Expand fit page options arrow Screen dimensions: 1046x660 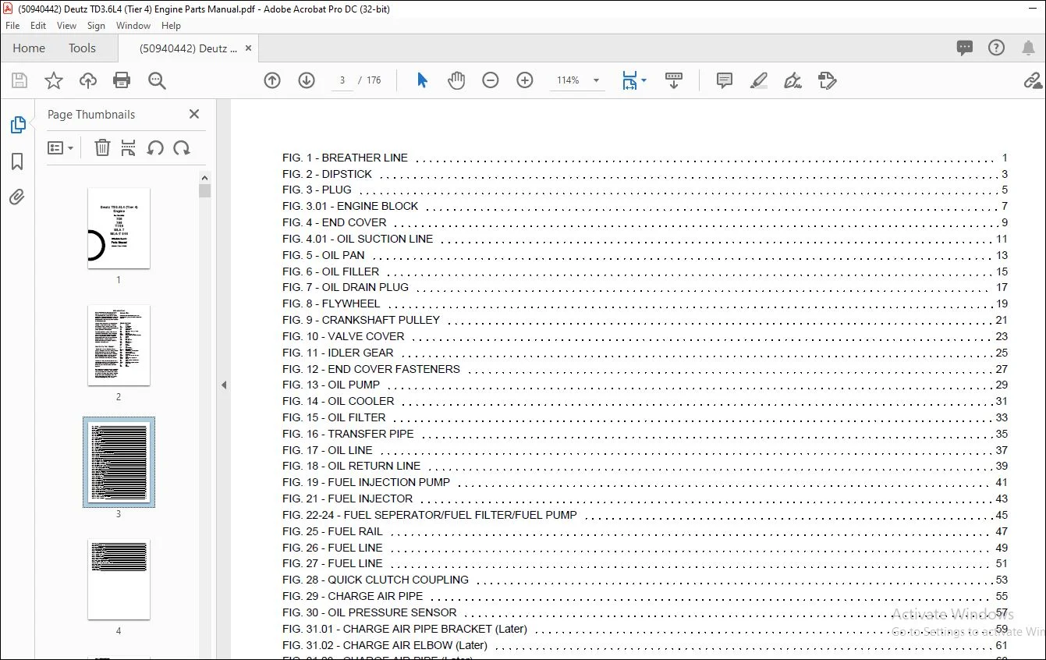pyautogui.click(x=644, y=80)
